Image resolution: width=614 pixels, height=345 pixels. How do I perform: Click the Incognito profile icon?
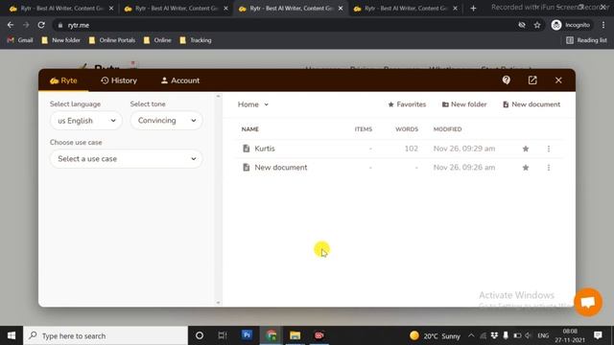pos(571,25)
